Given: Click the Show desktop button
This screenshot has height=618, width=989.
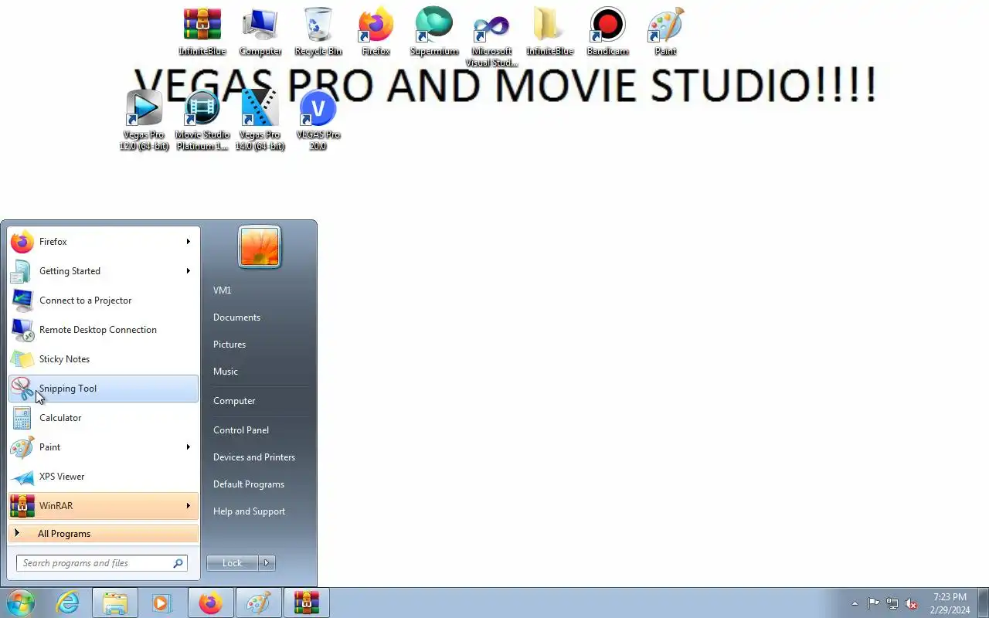Looking at the screenshot, I should pyautogui.click(x=984, y=603).
